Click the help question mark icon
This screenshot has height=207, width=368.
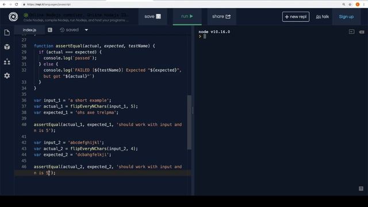pyautogui.click(x=361, y=189)
